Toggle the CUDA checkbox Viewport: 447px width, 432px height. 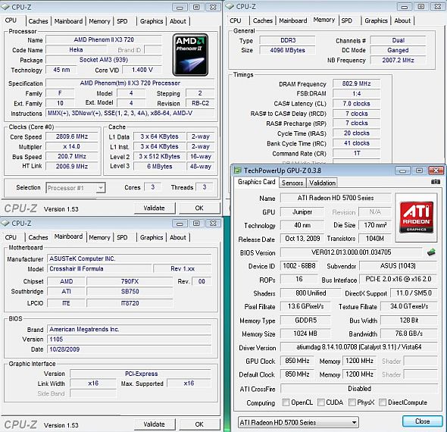[x=321, y=402]
